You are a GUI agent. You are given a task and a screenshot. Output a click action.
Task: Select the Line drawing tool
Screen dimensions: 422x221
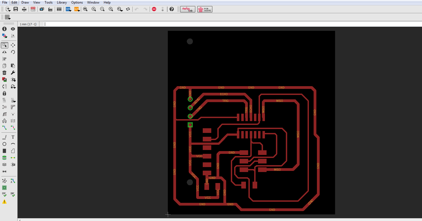(x=4, y=137)
